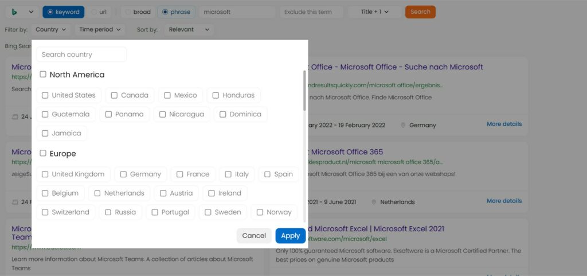The image size is (587, 276).
Task: Check the Norway checkbox
Action: pyautogui.click(x=260, y=212)
